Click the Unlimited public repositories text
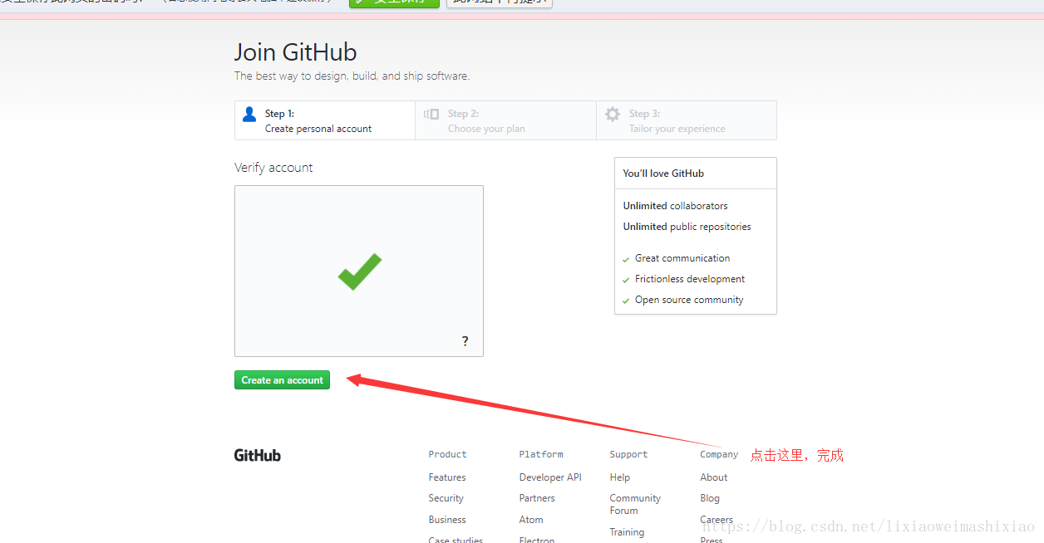The height and width of the screenshot is (543, 1044). click(x=687, y=227)
